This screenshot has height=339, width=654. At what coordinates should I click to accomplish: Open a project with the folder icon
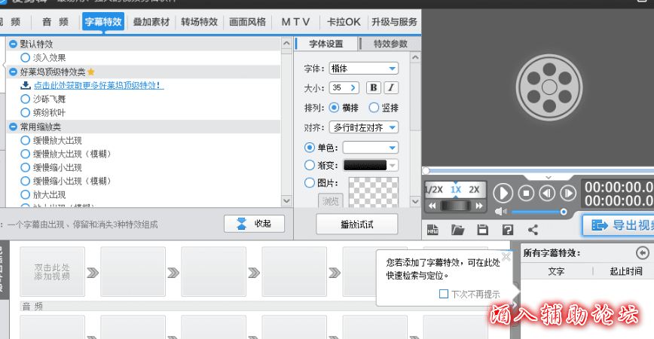tap(457, 229)
